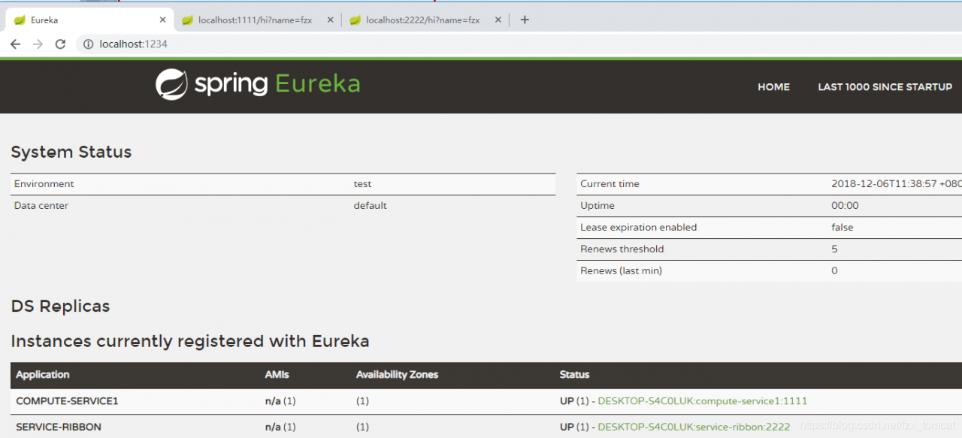This screenshot has width=962, height=438.
Task: Click the Renews threshold label
Action: [622, 249]
